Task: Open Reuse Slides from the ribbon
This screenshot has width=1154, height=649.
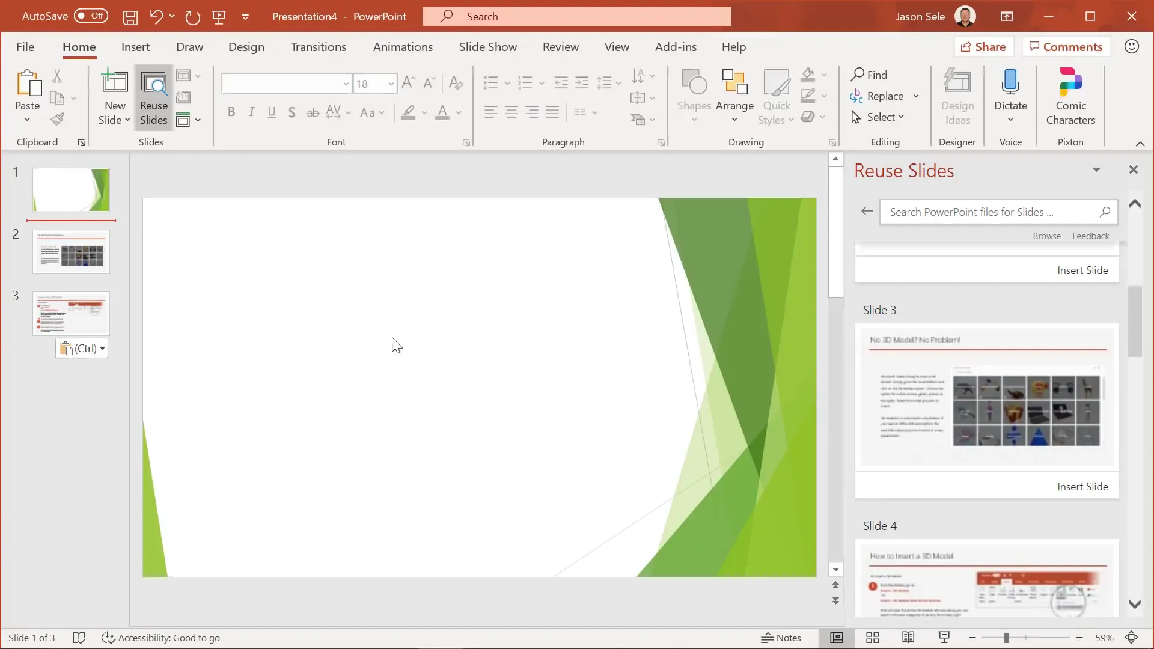Action: pos(154,98)
